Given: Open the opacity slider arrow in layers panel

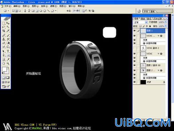Looking at the screenshot, I should (166, 22).
